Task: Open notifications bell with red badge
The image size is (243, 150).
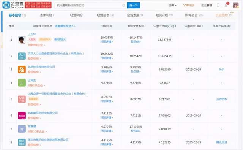Action: tap(226, 5)
